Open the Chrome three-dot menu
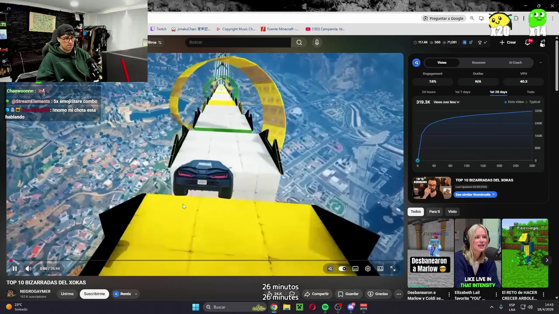559x314 pixels. point(552,18)
